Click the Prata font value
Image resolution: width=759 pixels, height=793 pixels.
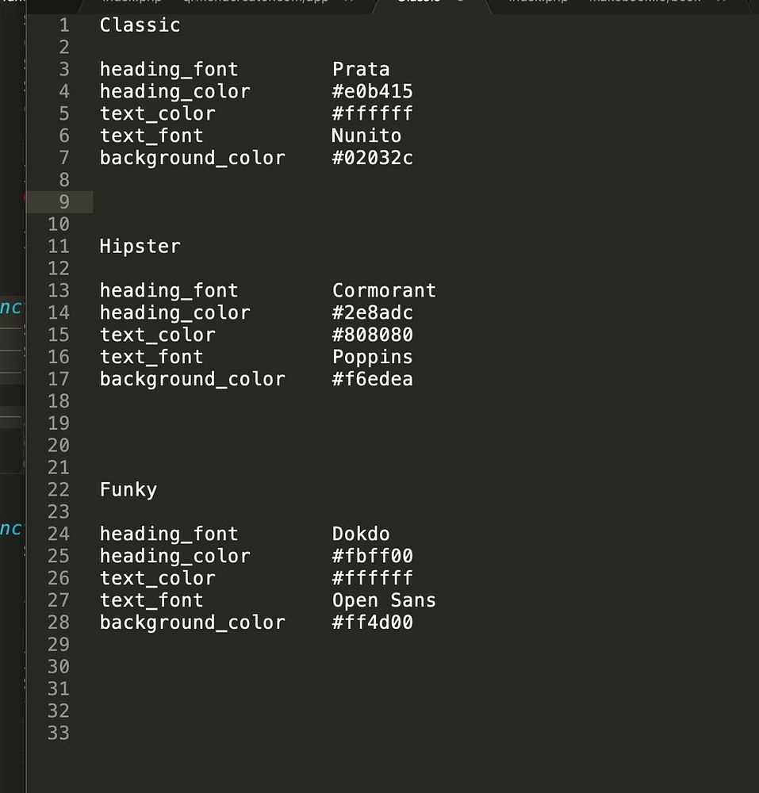point(361,69)
